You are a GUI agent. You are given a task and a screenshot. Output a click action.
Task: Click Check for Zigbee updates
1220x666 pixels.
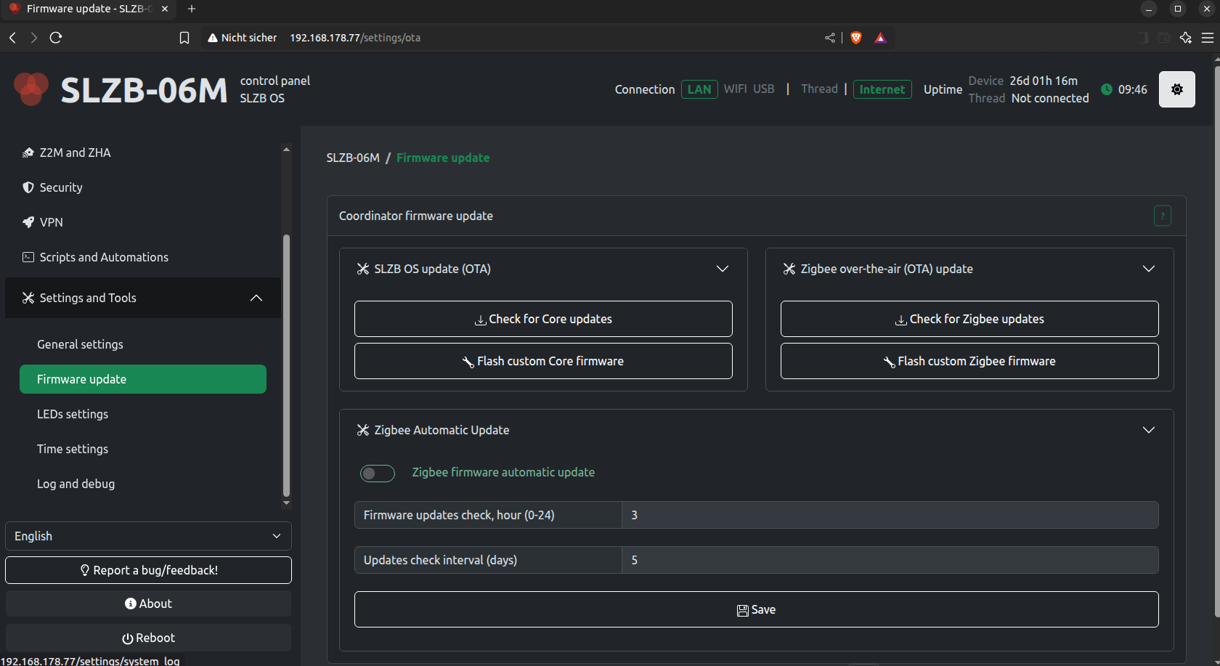pos(969,319)
